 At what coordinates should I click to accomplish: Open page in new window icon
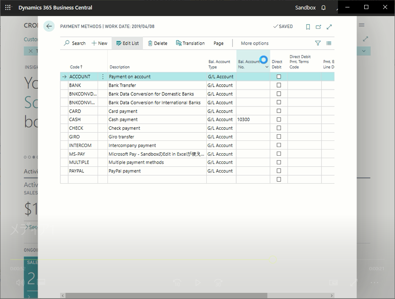coord(318,27)
